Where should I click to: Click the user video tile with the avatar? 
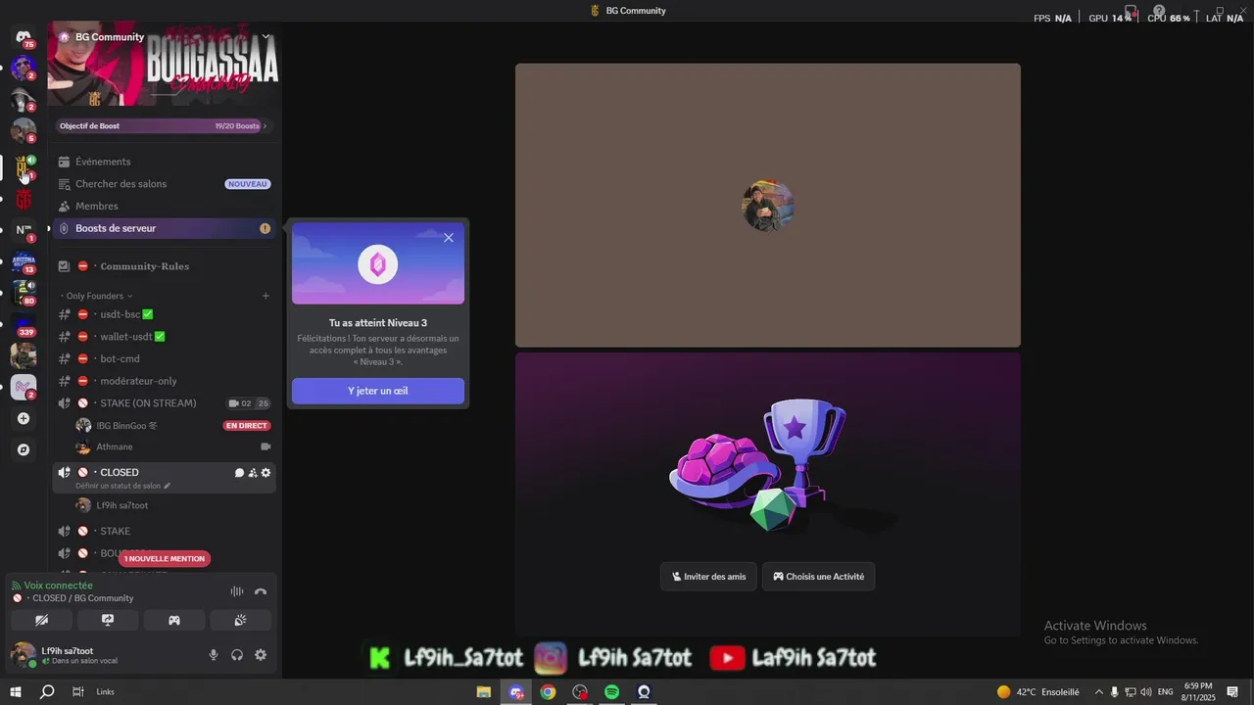pos(768,206)
